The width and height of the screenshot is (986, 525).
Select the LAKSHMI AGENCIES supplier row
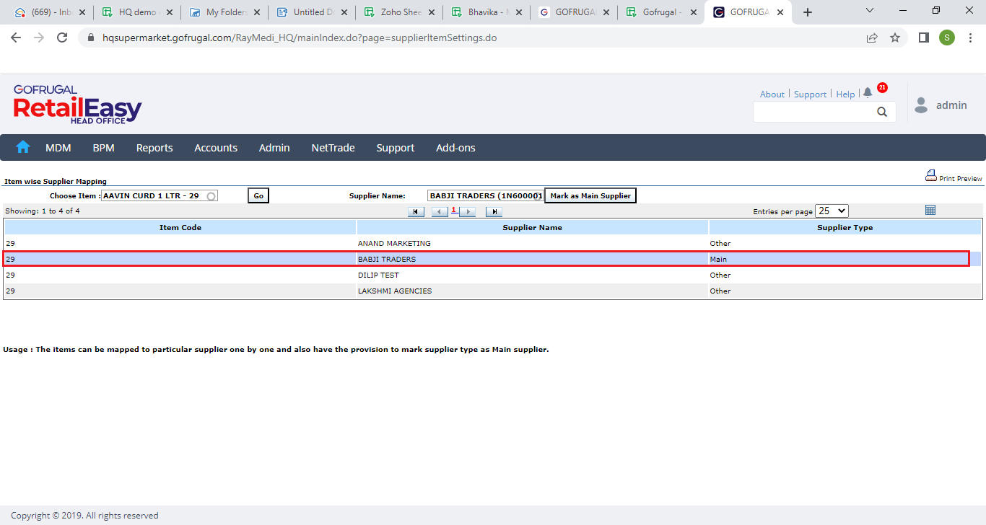pos(492,291)
